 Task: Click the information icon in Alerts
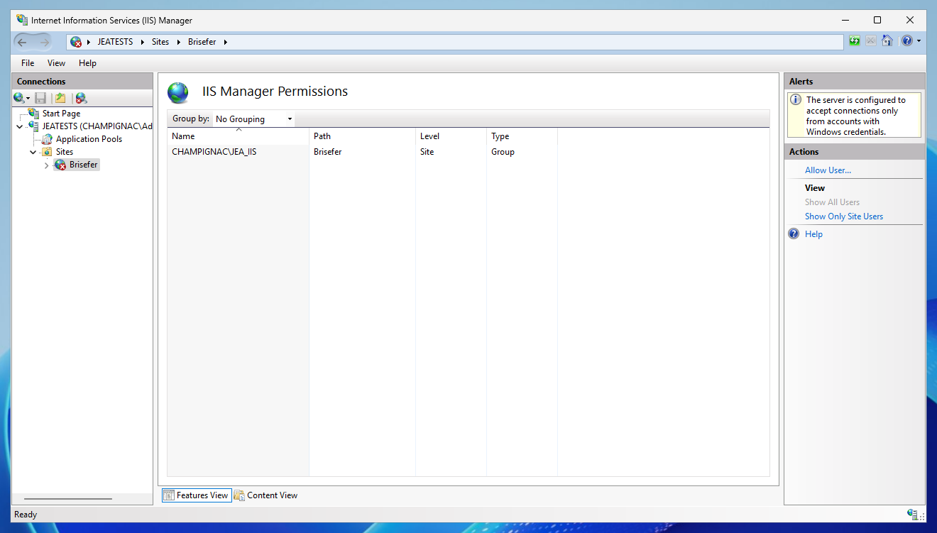[x=796, y=100]
